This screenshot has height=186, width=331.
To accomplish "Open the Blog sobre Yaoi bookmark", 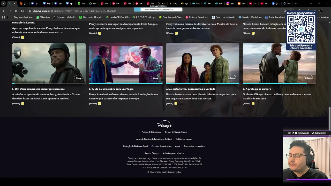I will tap(22, 17).
